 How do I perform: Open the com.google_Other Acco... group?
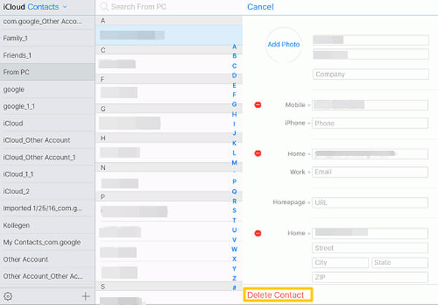click(47, 21)
